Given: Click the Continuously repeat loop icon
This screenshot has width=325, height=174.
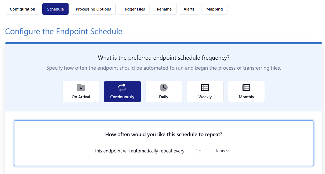Looking at the screenshot, I should tap(122, 88).
